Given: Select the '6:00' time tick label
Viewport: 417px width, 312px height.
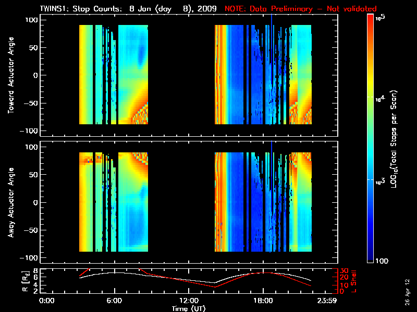Looking at the screenshot, I should tap(114, 301).
